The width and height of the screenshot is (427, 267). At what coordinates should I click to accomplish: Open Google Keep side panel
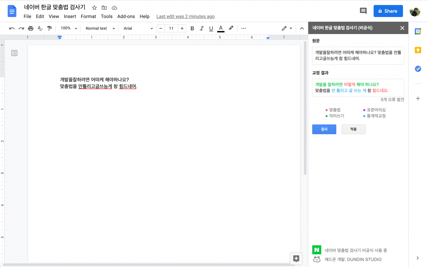tap(418, 50)
